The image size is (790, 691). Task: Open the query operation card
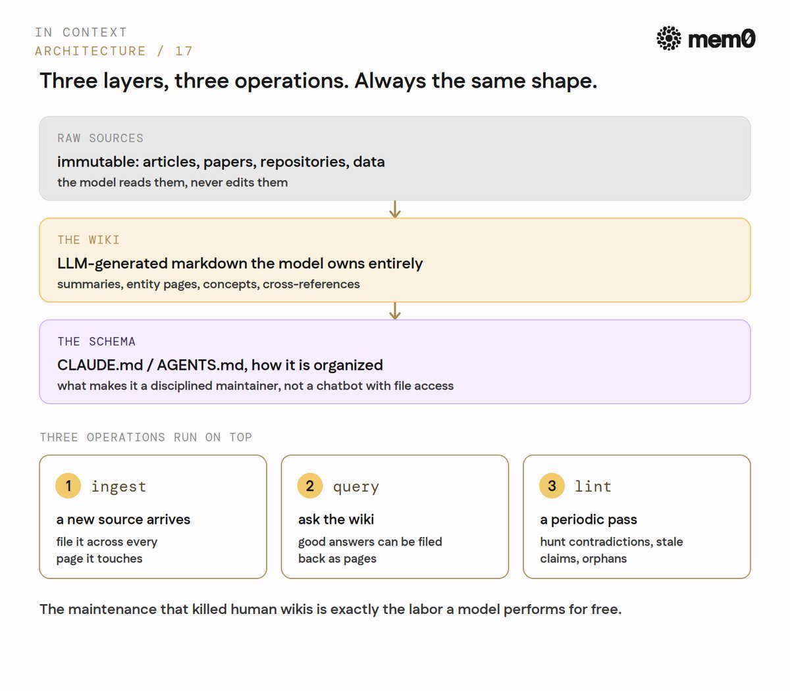coord(395,517)
